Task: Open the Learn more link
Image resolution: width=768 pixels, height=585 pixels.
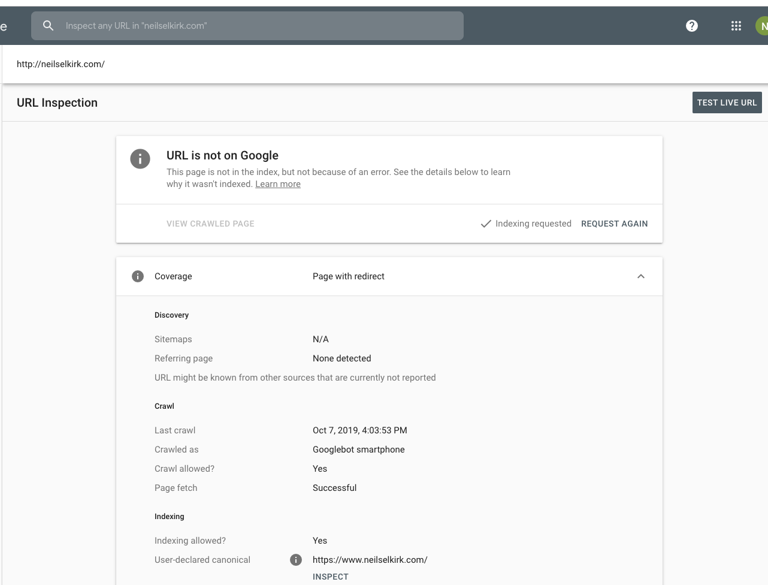Action: click(278, 184)
